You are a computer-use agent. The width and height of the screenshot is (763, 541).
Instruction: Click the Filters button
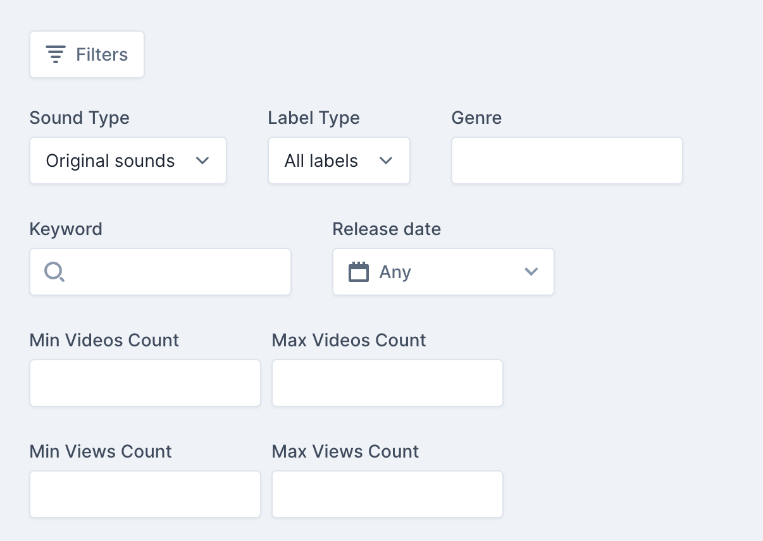tap(87, 54)
